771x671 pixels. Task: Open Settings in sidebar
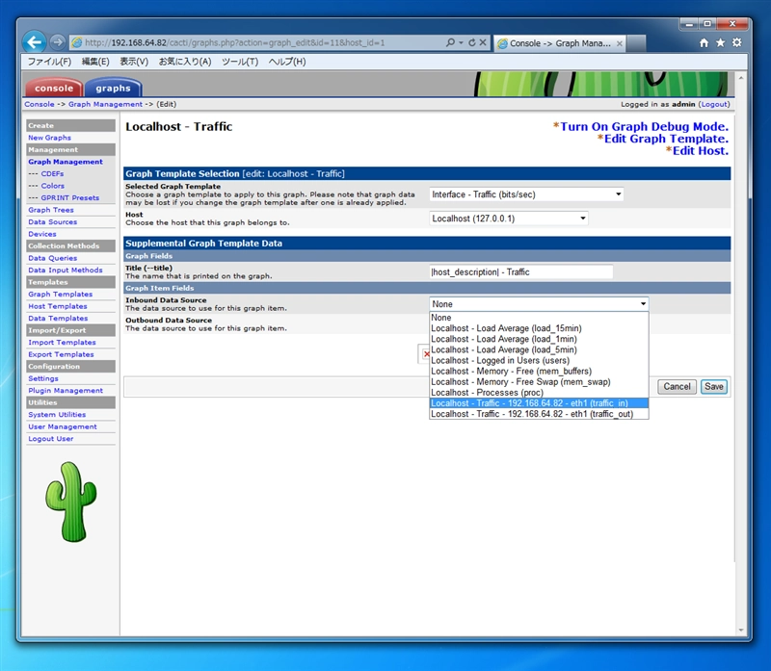click(43, 378)
